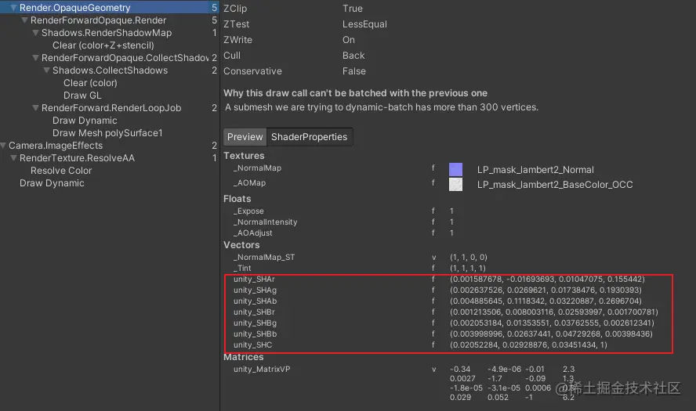696x411 pixels.
Task: Switch to the Preview tab
Action: click(x=245, y=137)
